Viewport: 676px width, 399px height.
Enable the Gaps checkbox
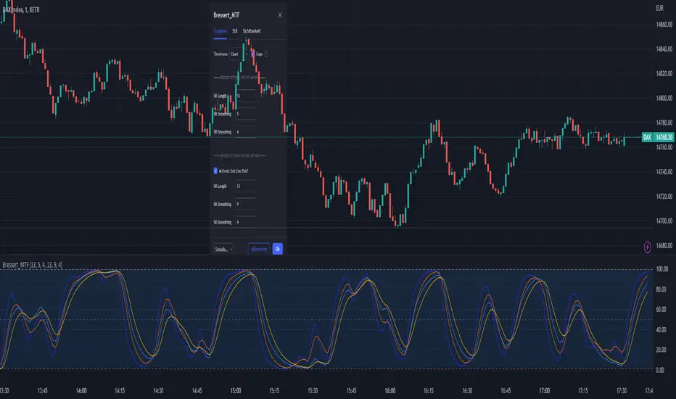[x=252, y=54]
